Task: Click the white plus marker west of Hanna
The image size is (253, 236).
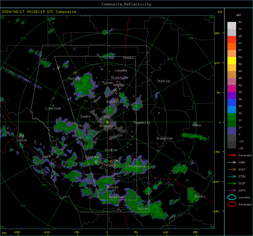Action: tap(159, 113)
